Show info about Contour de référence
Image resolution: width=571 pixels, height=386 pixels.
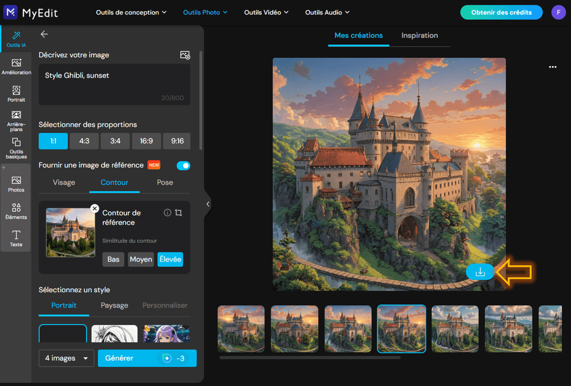point(167,213)
